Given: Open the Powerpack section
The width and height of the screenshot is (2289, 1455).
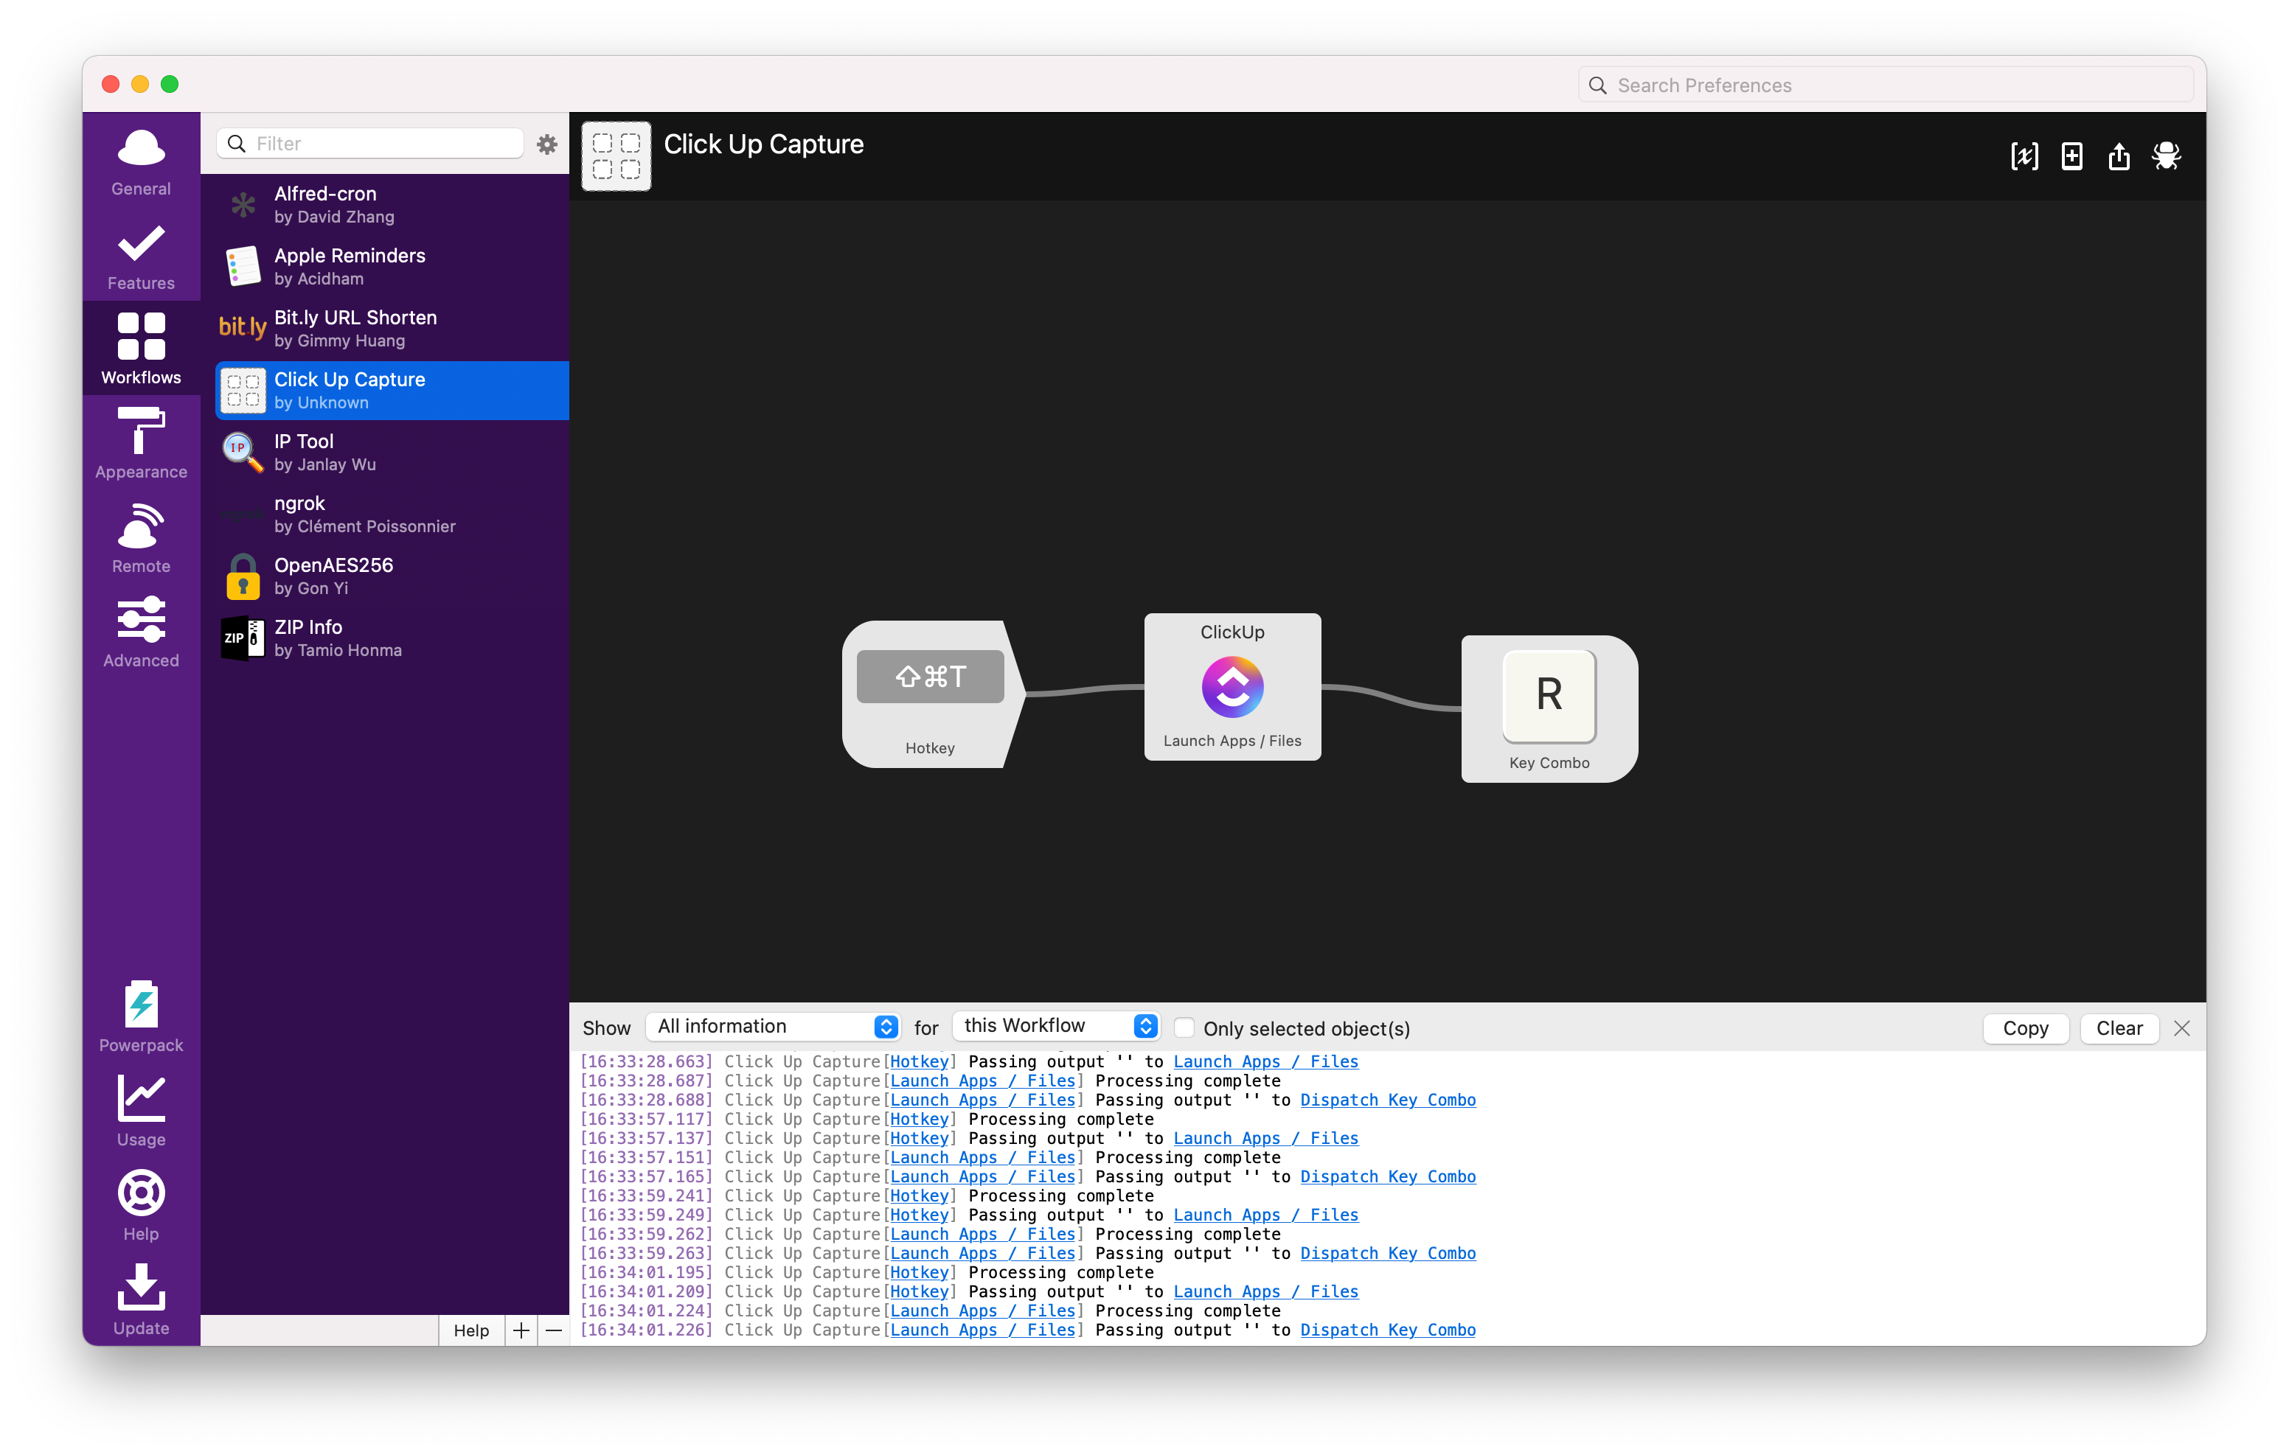Looking at the screenshot, I should (141, 1016).
